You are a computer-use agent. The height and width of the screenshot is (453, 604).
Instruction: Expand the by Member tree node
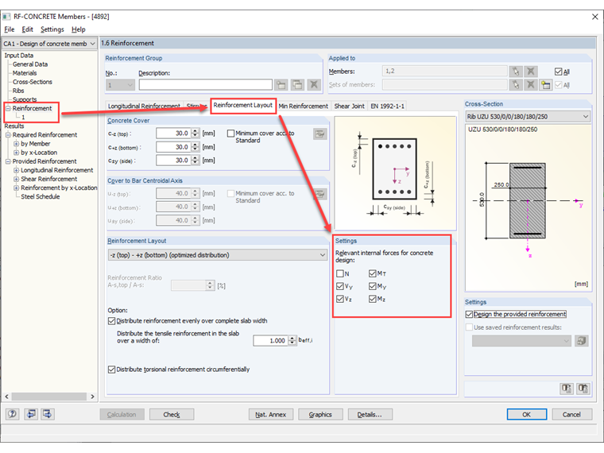16,144
